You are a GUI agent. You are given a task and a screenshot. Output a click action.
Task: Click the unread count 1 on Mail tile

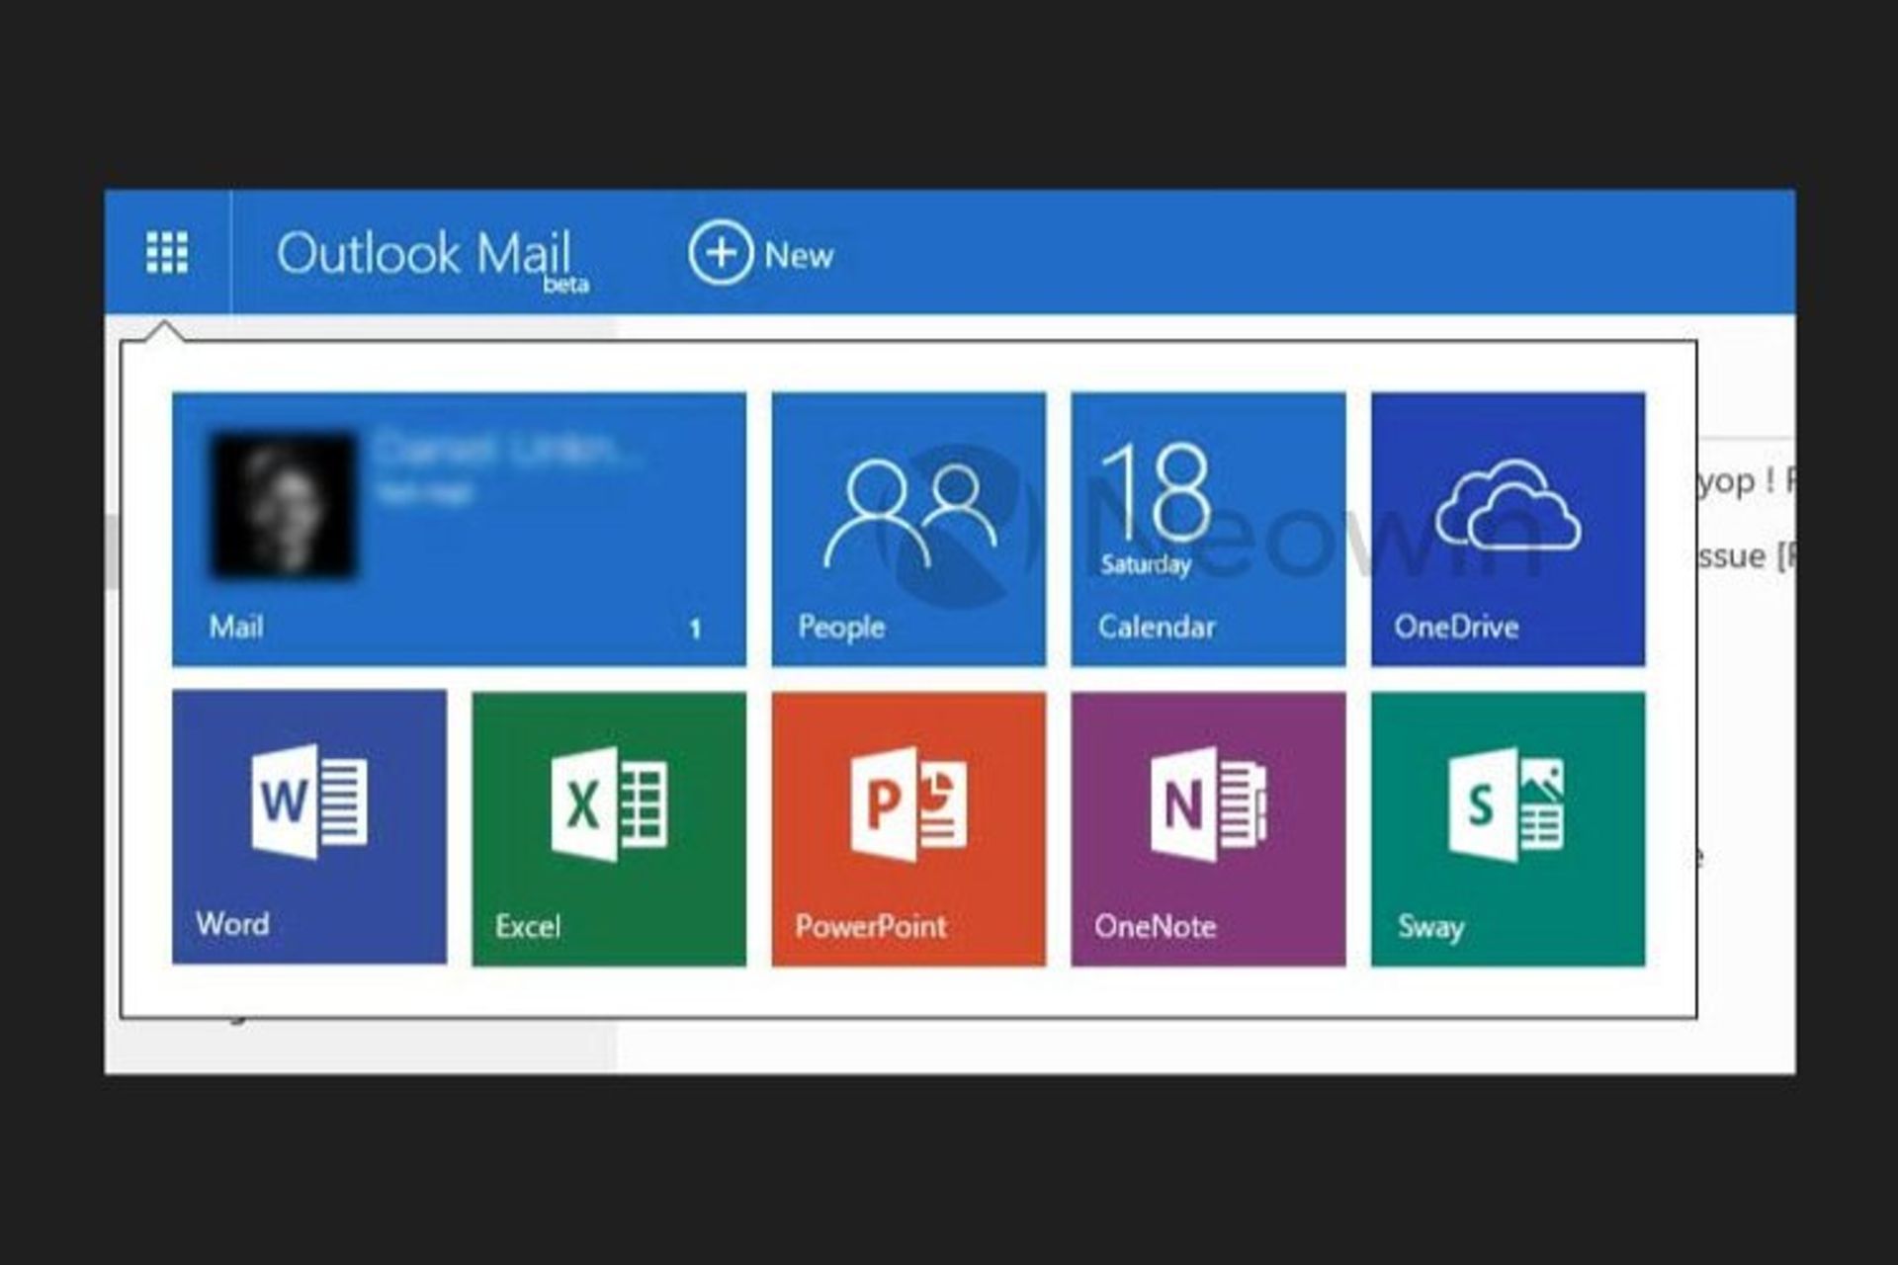click(695, 629)
